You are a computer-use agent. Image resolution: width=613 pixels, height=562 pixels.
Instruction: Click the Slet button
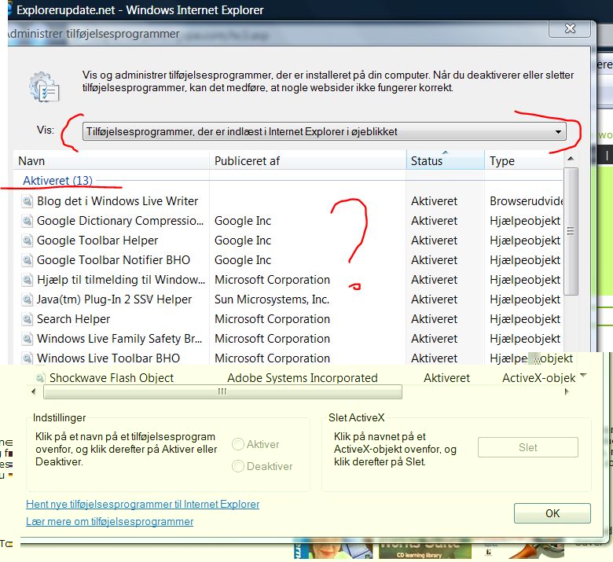point(528,447)
